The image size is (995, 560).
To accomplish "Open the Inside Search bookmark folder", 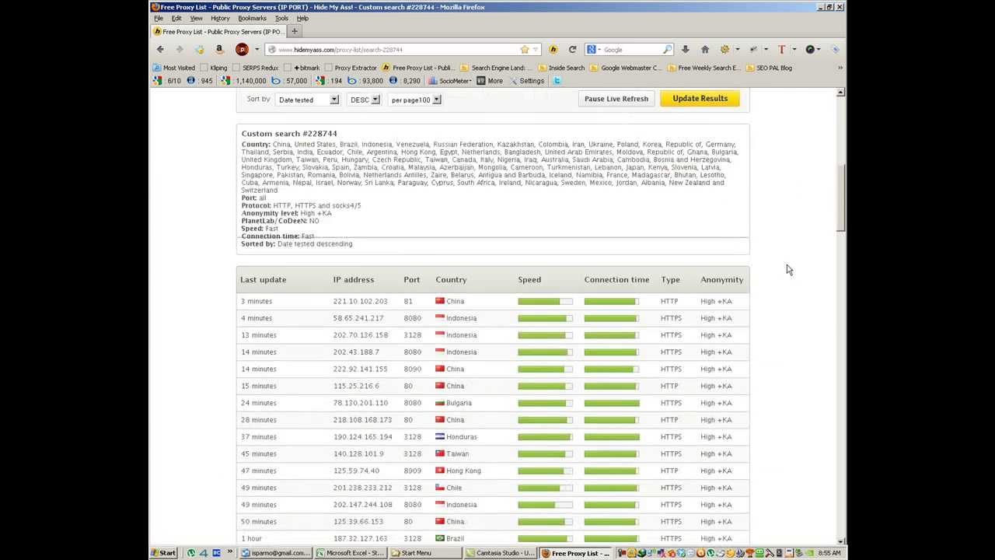I will point(561,68).
